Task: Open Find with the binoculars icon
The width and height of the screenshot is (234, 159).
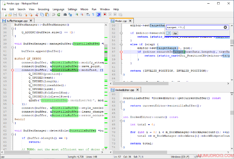Action: (65, 15)
